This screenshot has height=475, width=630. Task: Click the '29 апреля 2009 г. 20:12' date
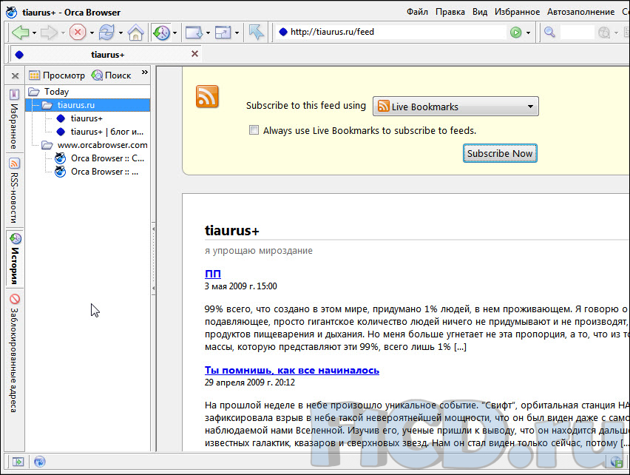coord(249,383)
